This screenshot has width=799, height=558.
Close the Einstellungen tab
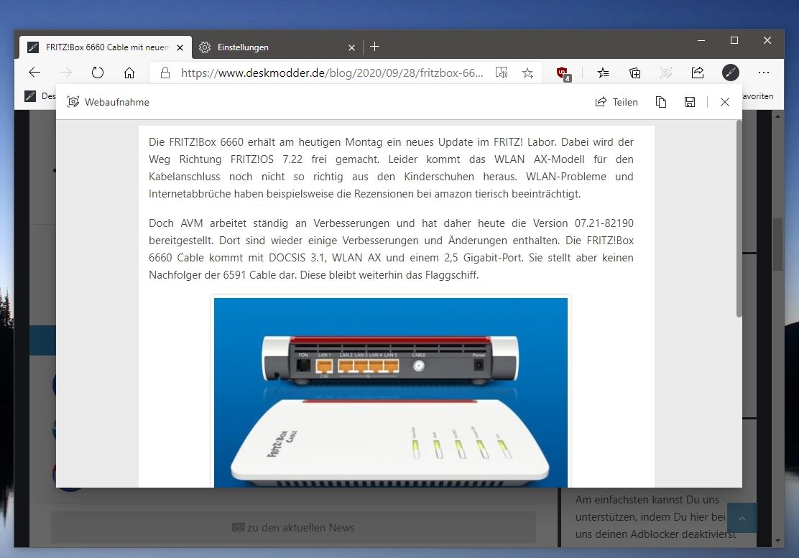pyautogui.click(x=351, y=47)
